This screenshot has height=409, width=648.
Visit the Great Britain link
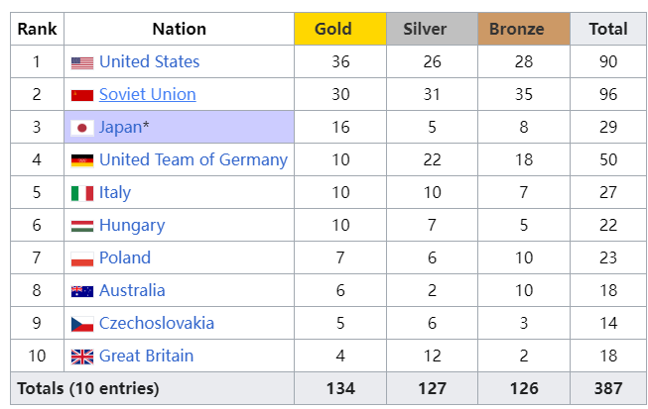(x=146, y=356)
